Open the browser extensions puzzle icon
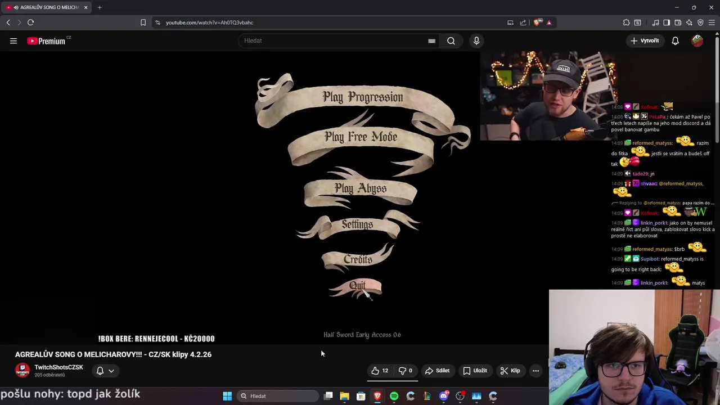 626,22
